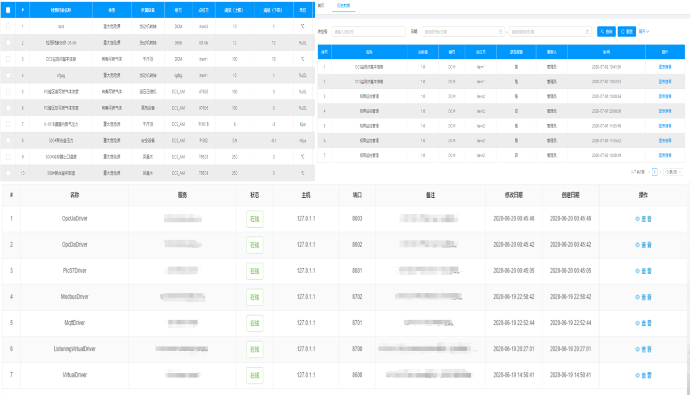Toggle the select-all checkbox in table header
The width and height of the screenshot is (690, 395).
coord(8,10)
